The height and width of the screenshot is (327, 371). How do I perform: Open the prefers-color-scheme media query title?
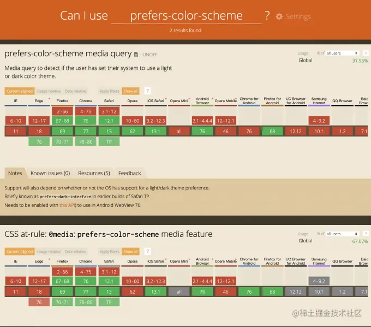click(x=68, y=53)
